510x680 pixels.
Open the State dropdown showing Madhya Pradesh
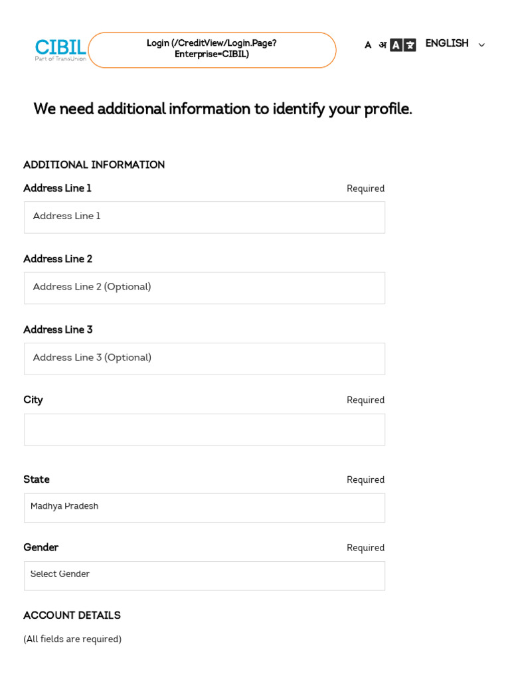pos(205,507)
